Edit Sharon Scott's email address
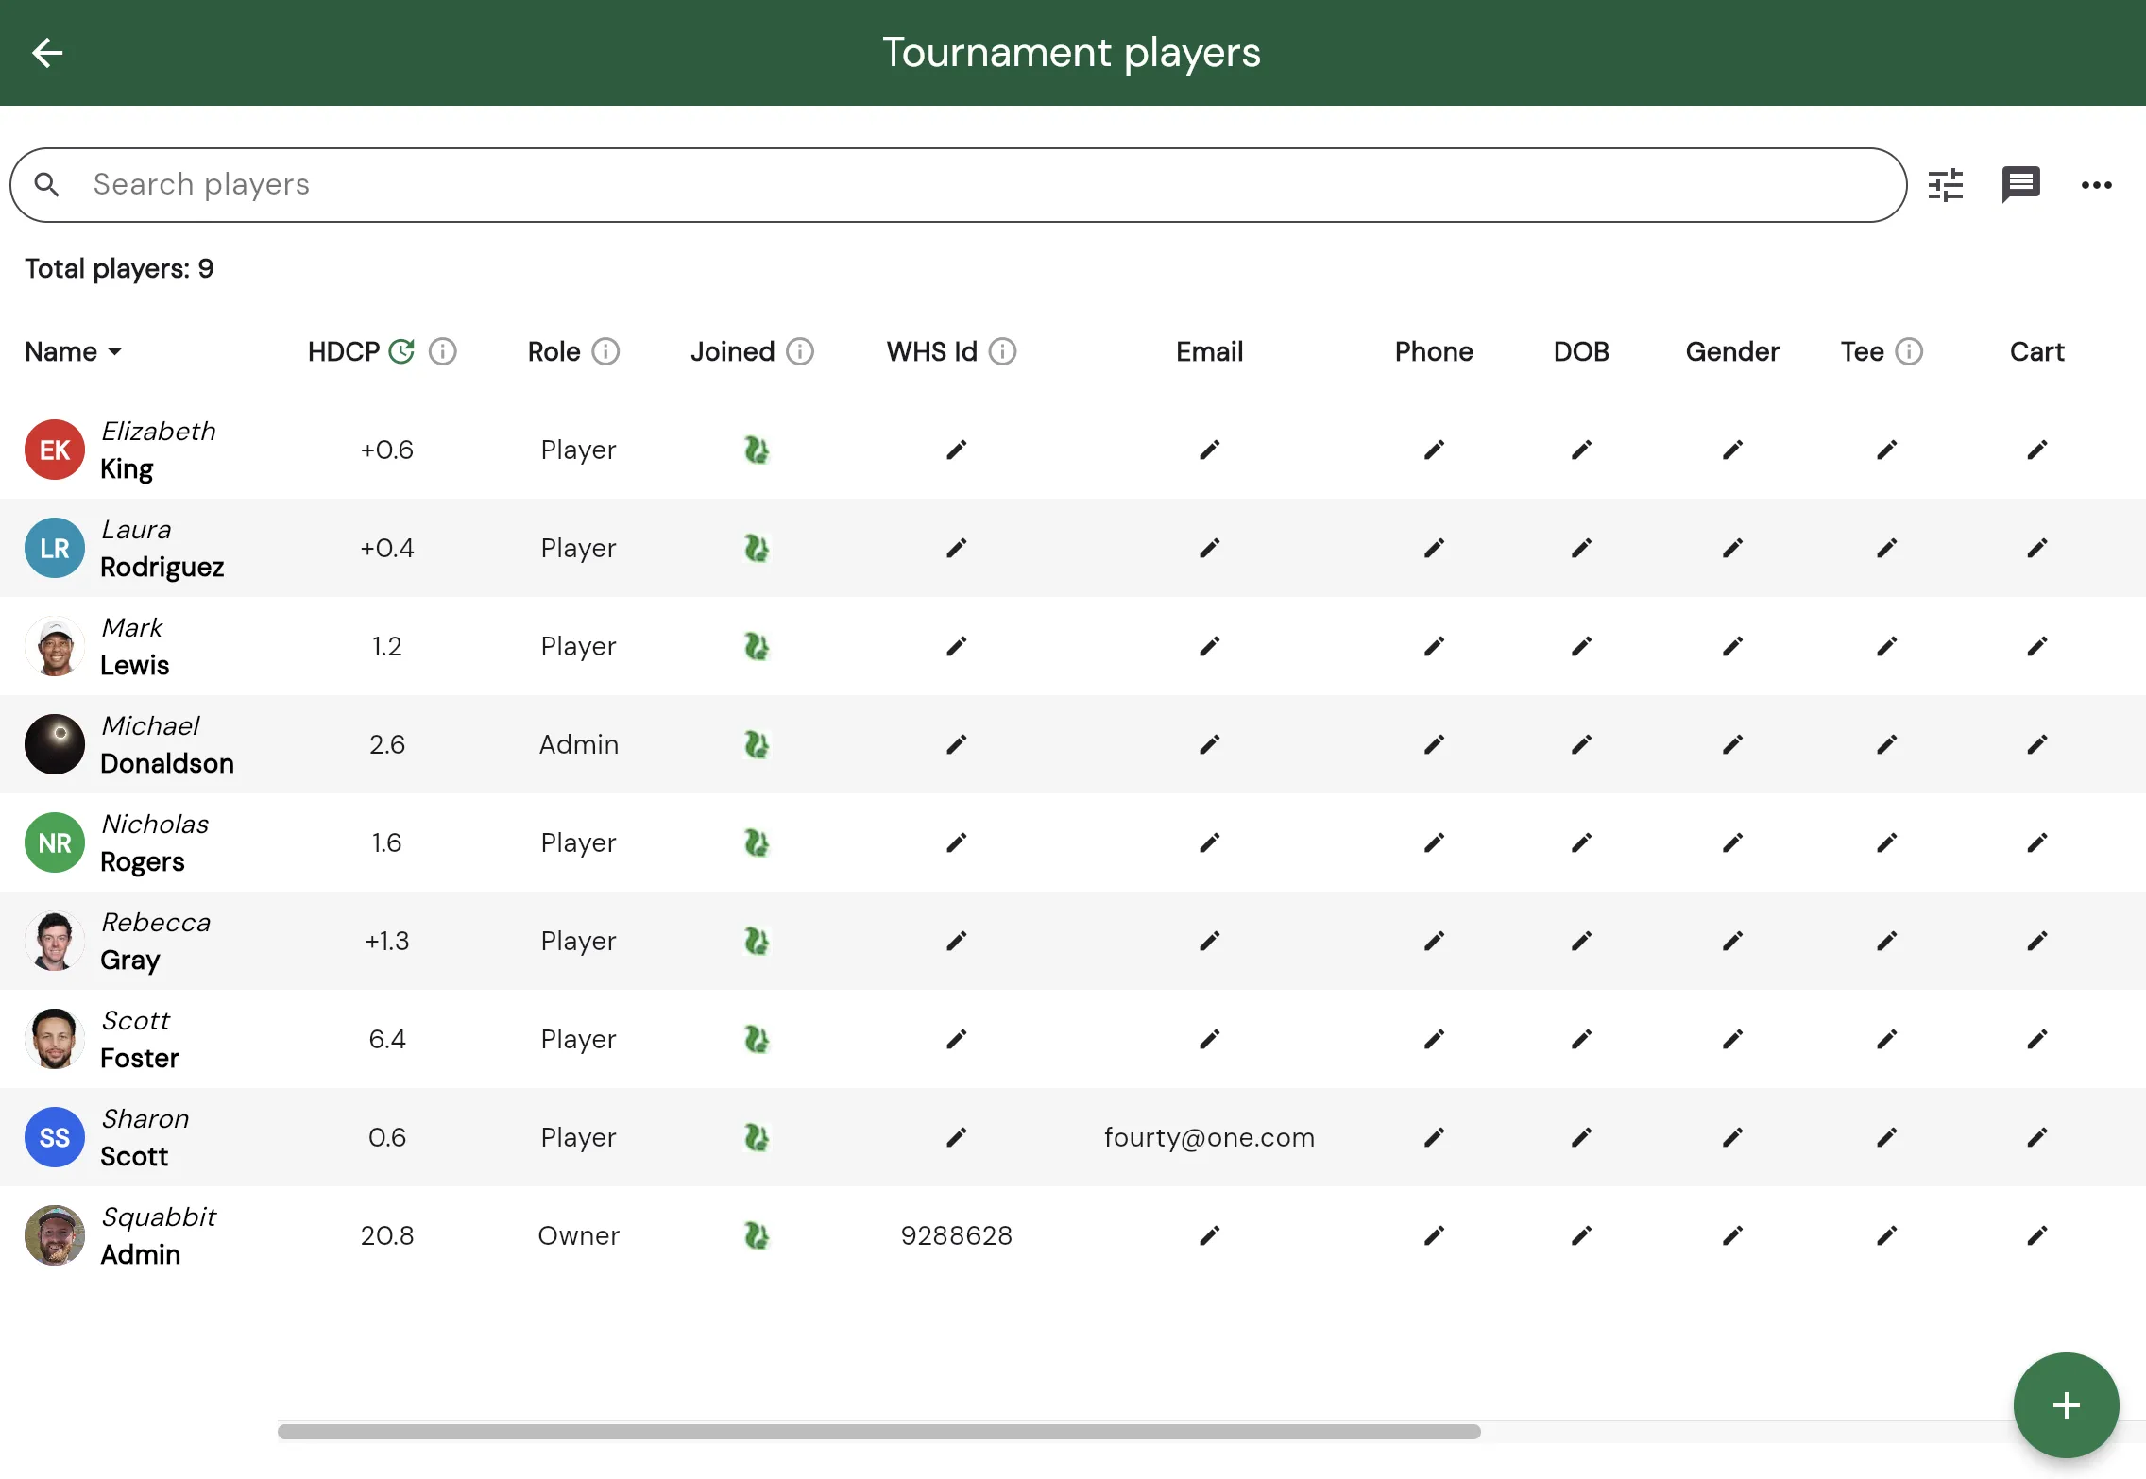The height and width of the screenshot is (1479, 2146). (1209, 1137)
